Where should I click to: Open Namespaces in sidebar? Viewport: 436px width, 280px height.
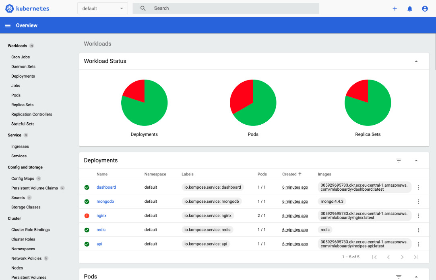tap(23, 249)
